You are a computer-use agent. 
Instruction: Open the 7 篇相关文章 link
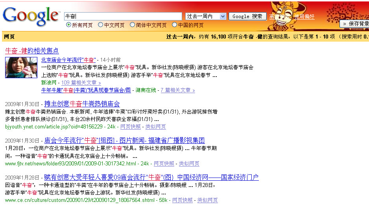(x=178, y=90)
